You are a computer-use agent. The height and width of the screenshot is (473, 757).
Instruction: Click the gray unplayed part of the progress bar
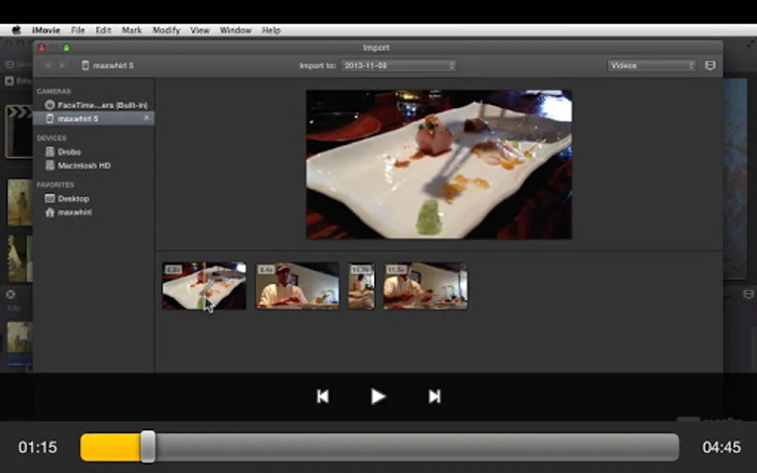(x=417, y=447)
